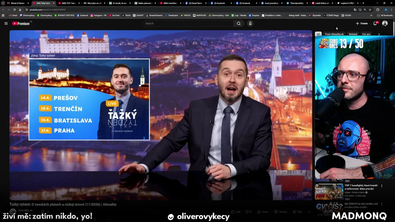Start voice search with microphone icon
Image resolution: width=395 pixels, height=222 pixels.
pyautogui.click(x=250, y=23)
